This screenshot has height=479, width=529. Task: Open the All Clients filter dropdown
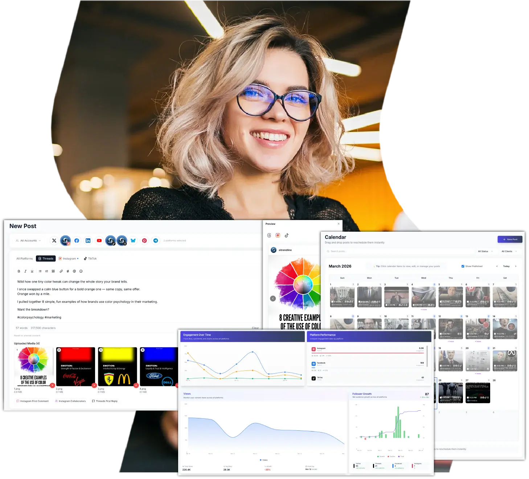pos(509,251)
